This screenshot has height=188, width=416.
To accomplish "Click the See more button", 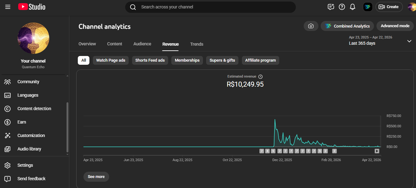I will [96, 177].
